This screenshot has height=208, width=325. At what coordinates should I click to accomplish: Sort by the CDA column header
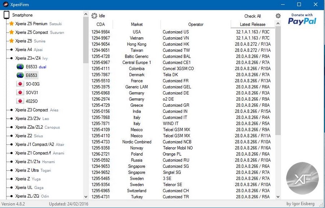(101, 24)
